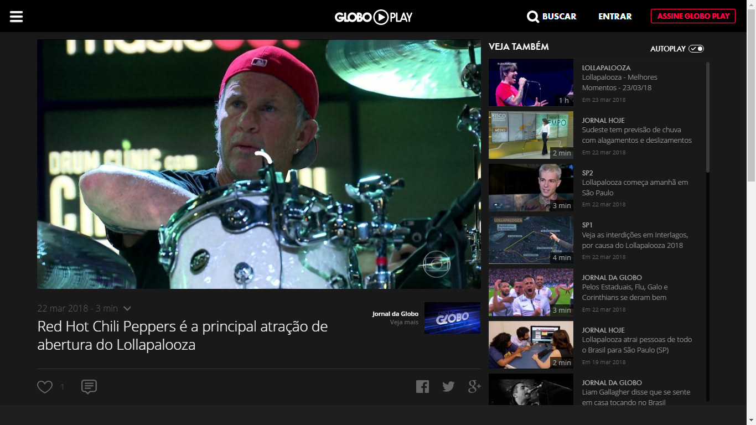
Task: Open soccer players Estaduais thumbnail
Action: click(x=531, y=292)
